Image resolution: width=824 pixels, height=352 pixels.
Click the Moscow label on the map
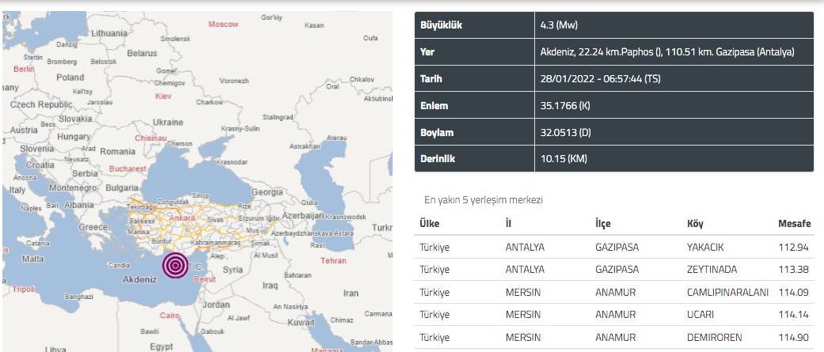[223, 24]
